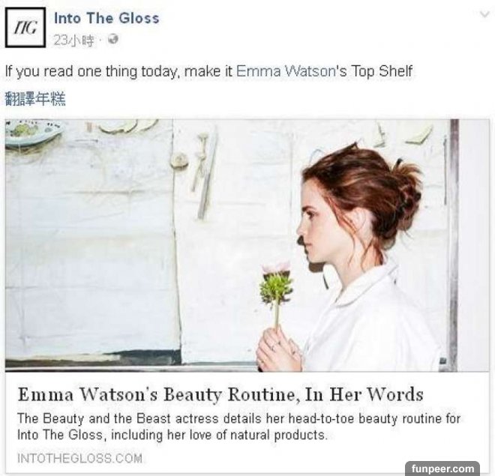
Task: Open the Into The Gloss page name
Action: (x=106, y=18)
